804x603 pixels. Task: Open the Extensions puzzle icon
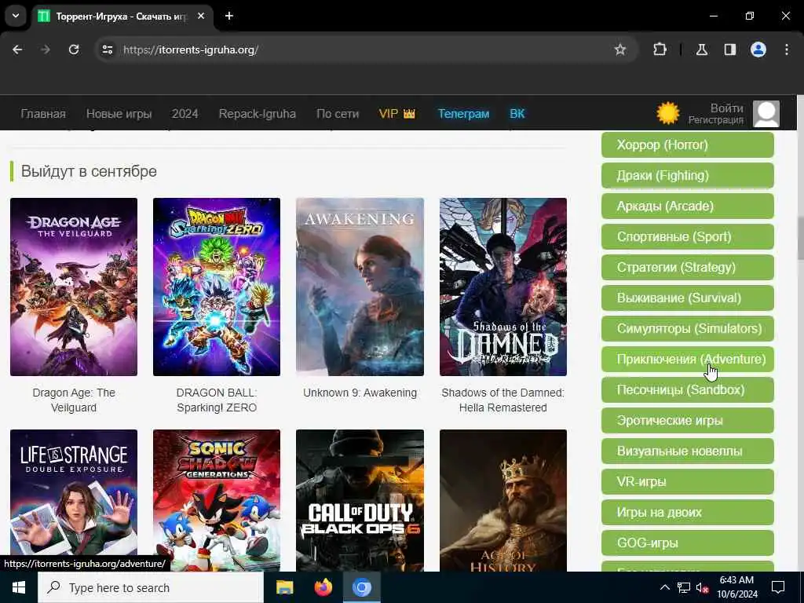pyautogui.click(x=660, y=49)
